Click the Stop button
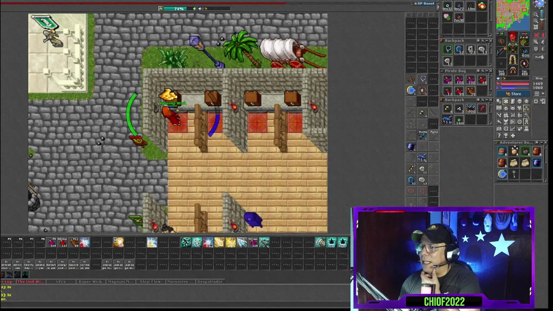The width and height of the screenshot is (553, 311). pyautogui.click(x=539, y=79)
